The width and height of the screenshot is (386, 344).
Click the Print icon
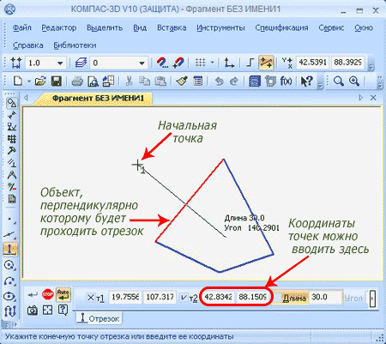pos(77,81)
